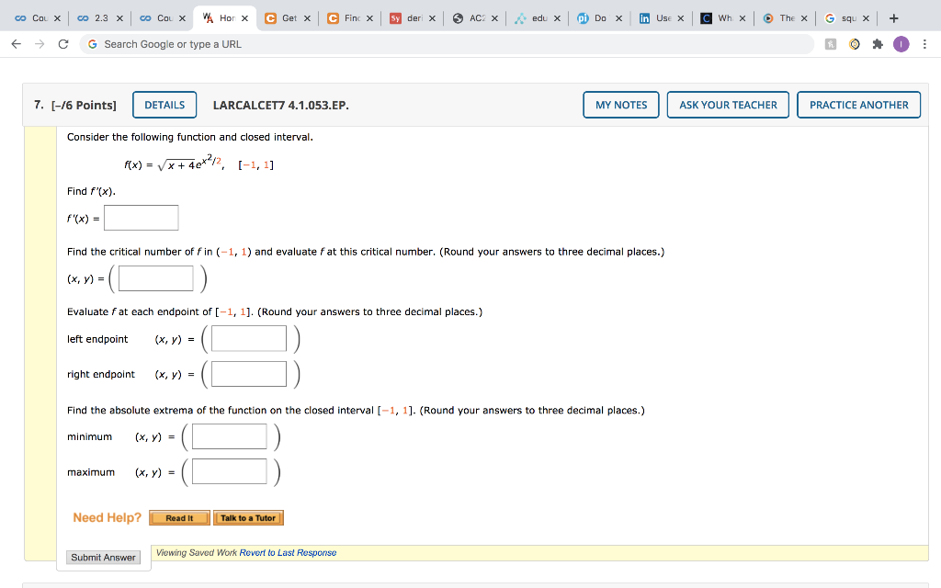
Task: Click the forward navigation arrow
Action: (x=38, y=42)
